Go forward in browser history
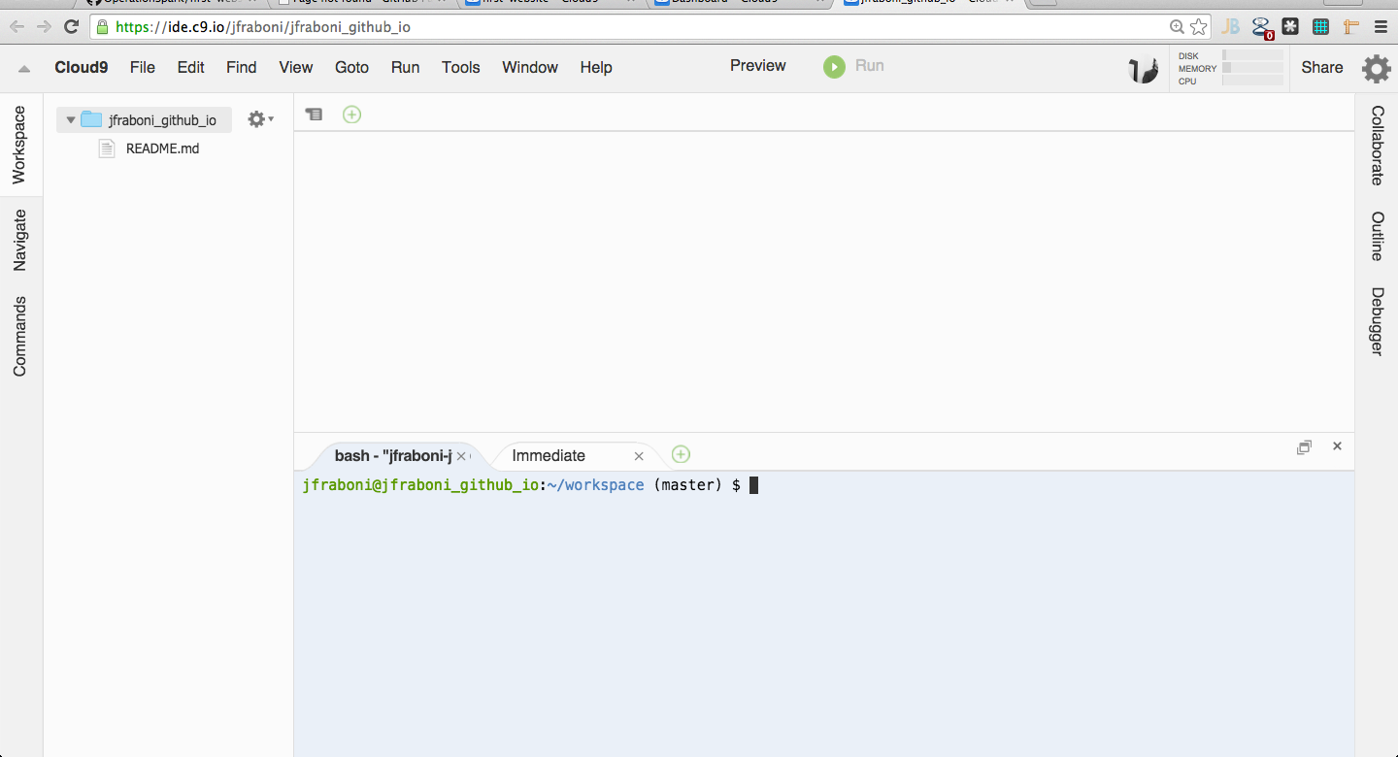The height and width of the screenshot is (757, 1398). pyautogui.click(x=44, y=27)
